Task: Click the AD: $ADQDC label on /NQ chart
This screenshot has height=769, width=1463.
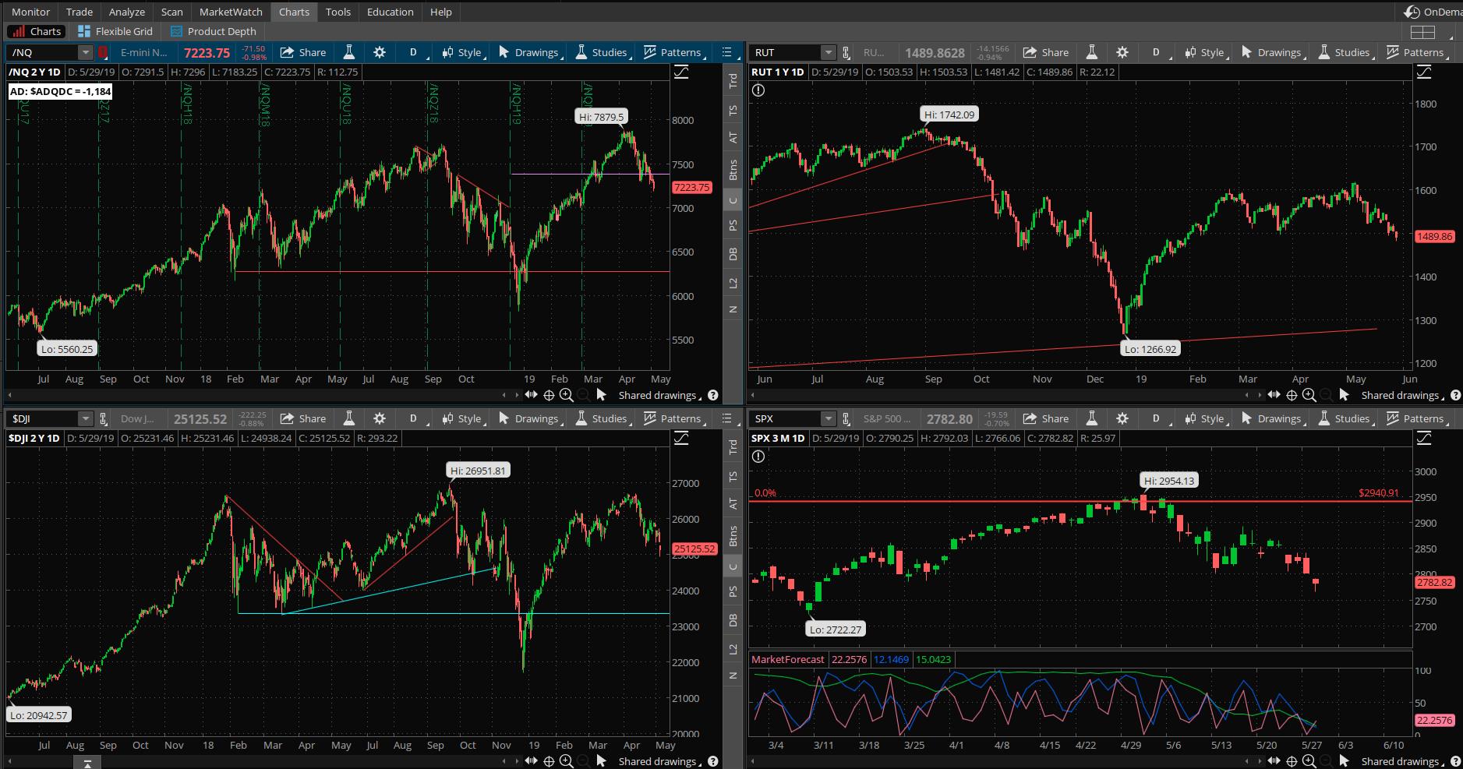Action: point(61,91)
